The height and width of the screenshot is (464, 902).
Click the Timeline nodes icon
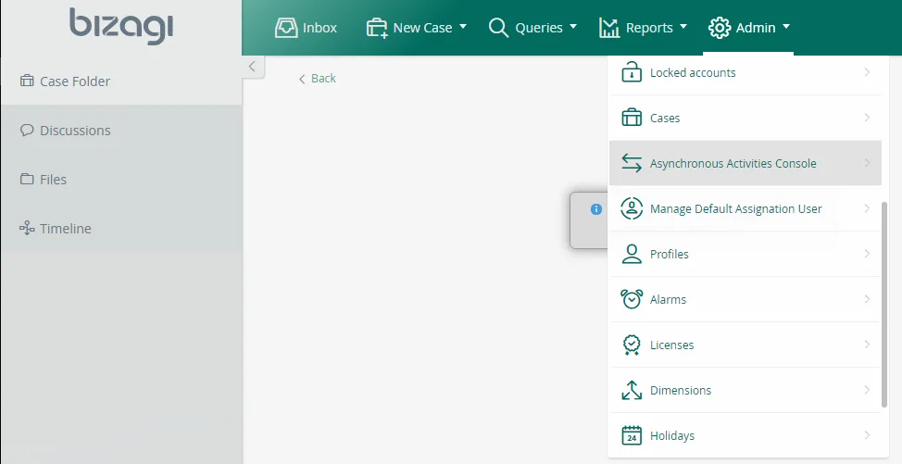[27, 228]
